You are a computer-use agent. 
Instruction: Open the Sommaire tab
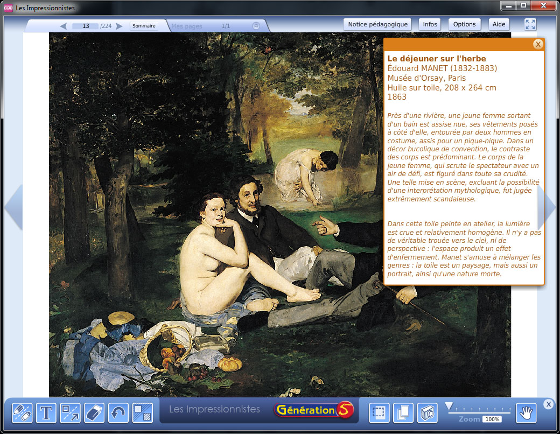[x=144, y=26]
